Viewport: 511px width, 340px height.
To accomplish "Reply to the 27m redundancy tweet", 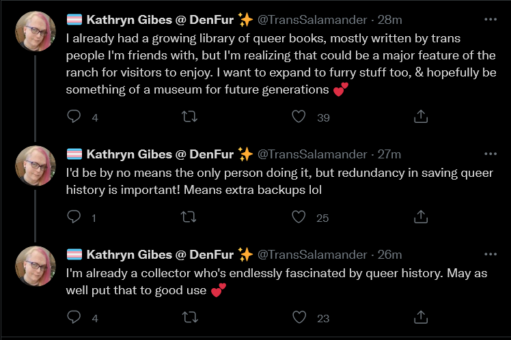I will point(74,216).
